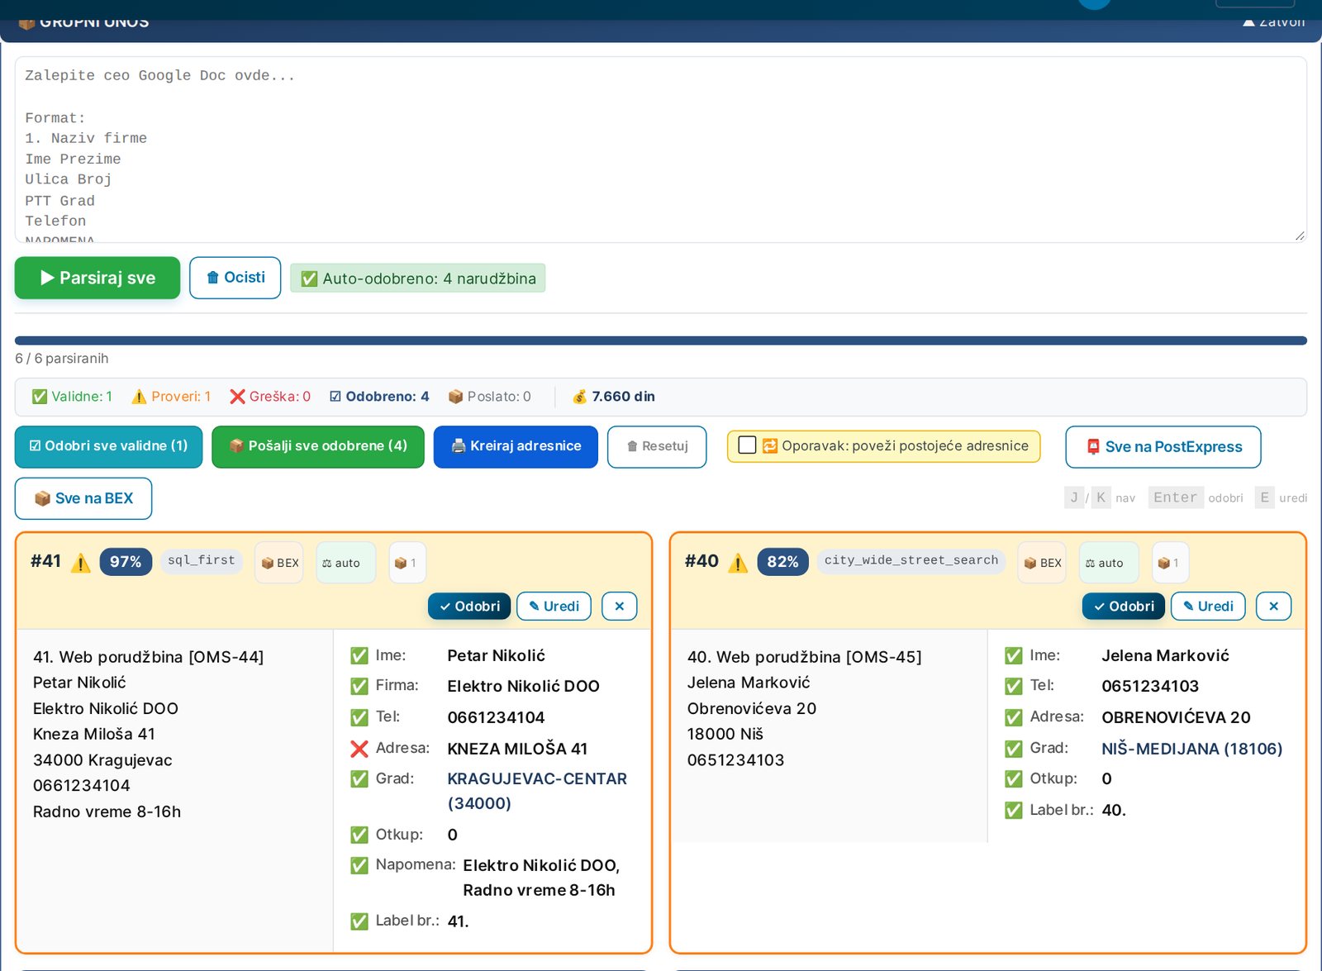1322x971 pixels.
Task: Open the KRAGUJEVAC-CENTAR (34000) city link
Action: tap(537, 791)
